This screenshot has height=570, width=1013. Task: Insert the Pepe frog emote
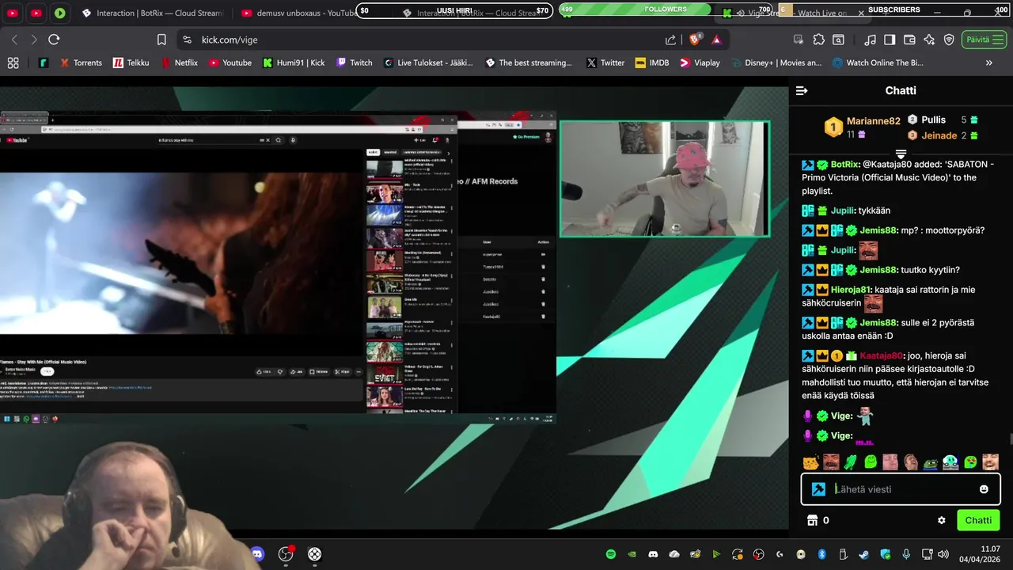coord(930,462)
